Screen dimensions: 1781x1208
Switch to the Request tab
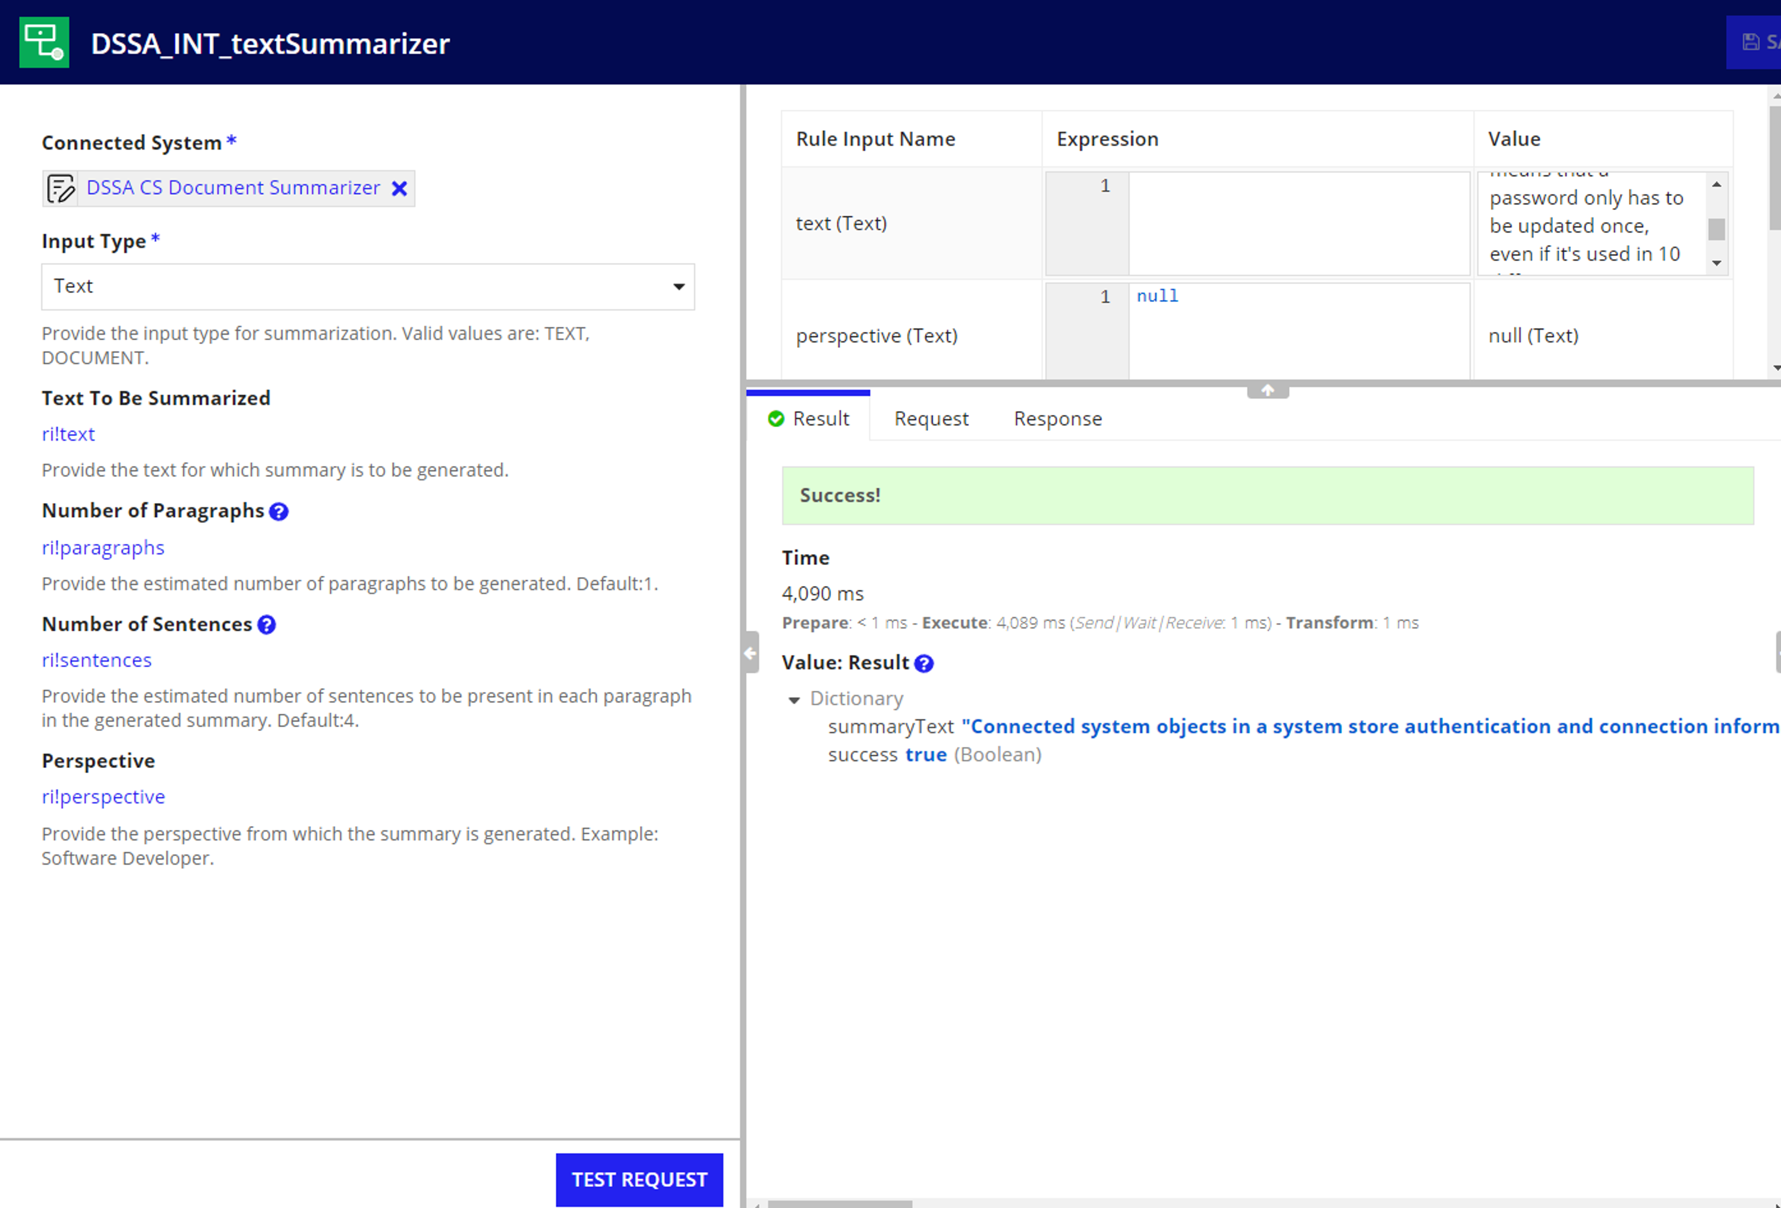pyautogui.click(x=931, y=419)
